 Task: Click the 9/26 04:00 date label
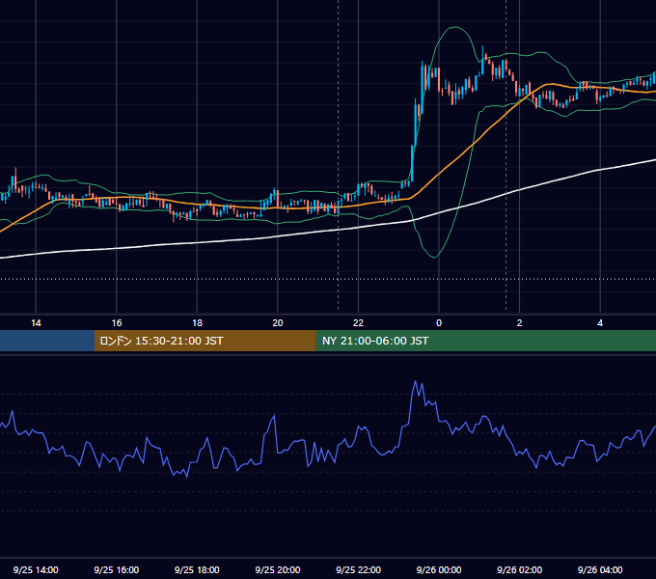click(x=600, y=569)
